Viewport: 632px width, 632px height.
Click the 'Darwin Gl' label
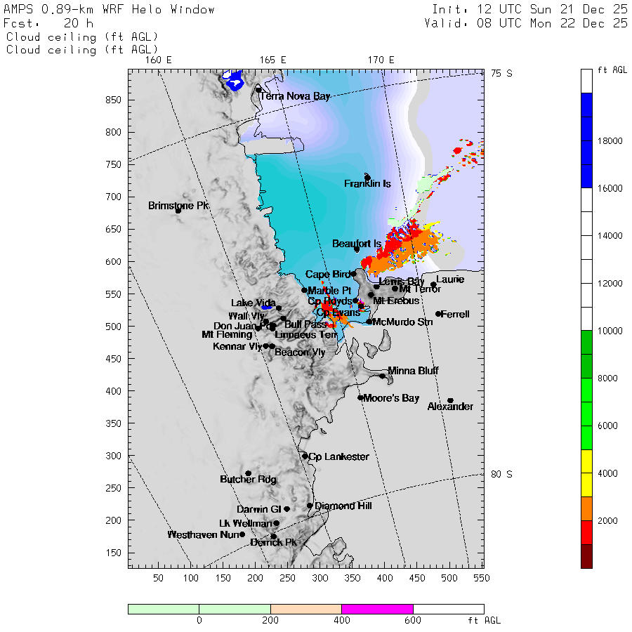258,509
